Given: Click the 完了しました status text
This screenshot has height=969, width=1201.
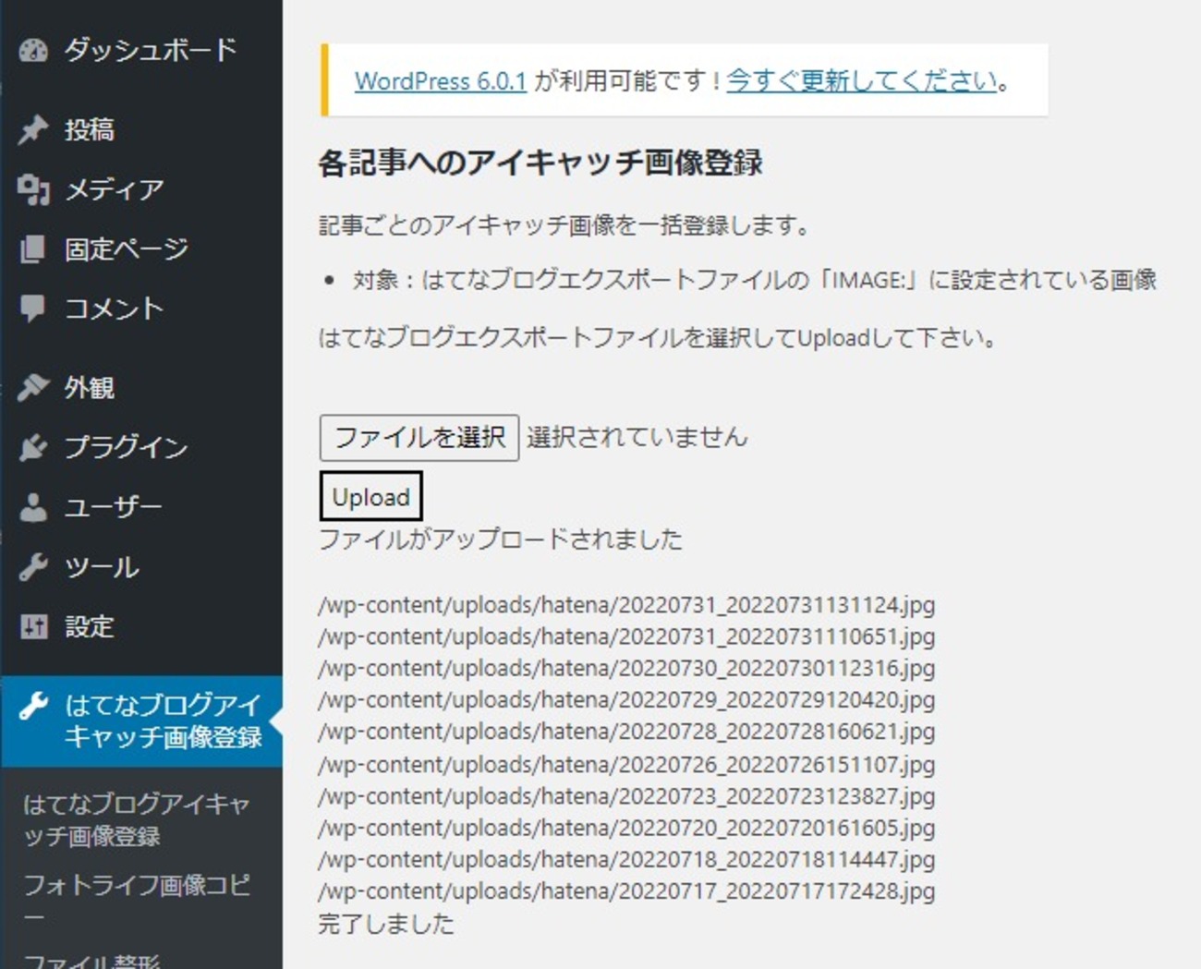Looking at the screenshot, I should click(386, 924).
